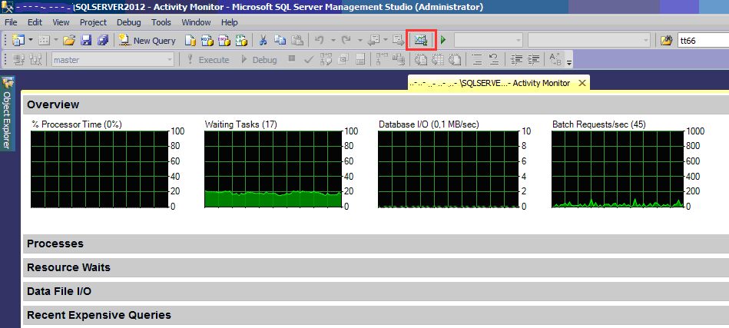Image resolution: width=729 pixels, height=328 pixels.
Task: Open the Undo history dropdown arrow
Action: point(333,41)
